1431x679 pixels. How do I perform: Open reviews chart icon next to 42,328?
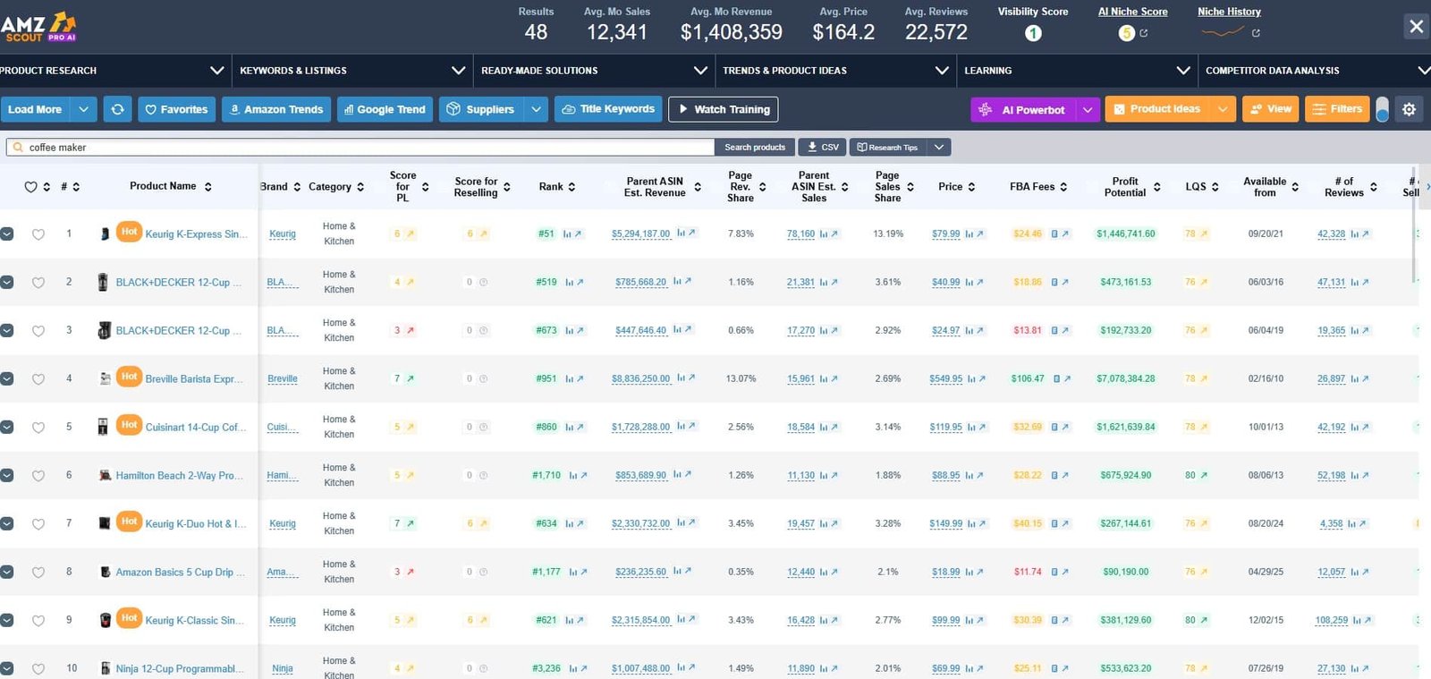[x=1354, y=233]
